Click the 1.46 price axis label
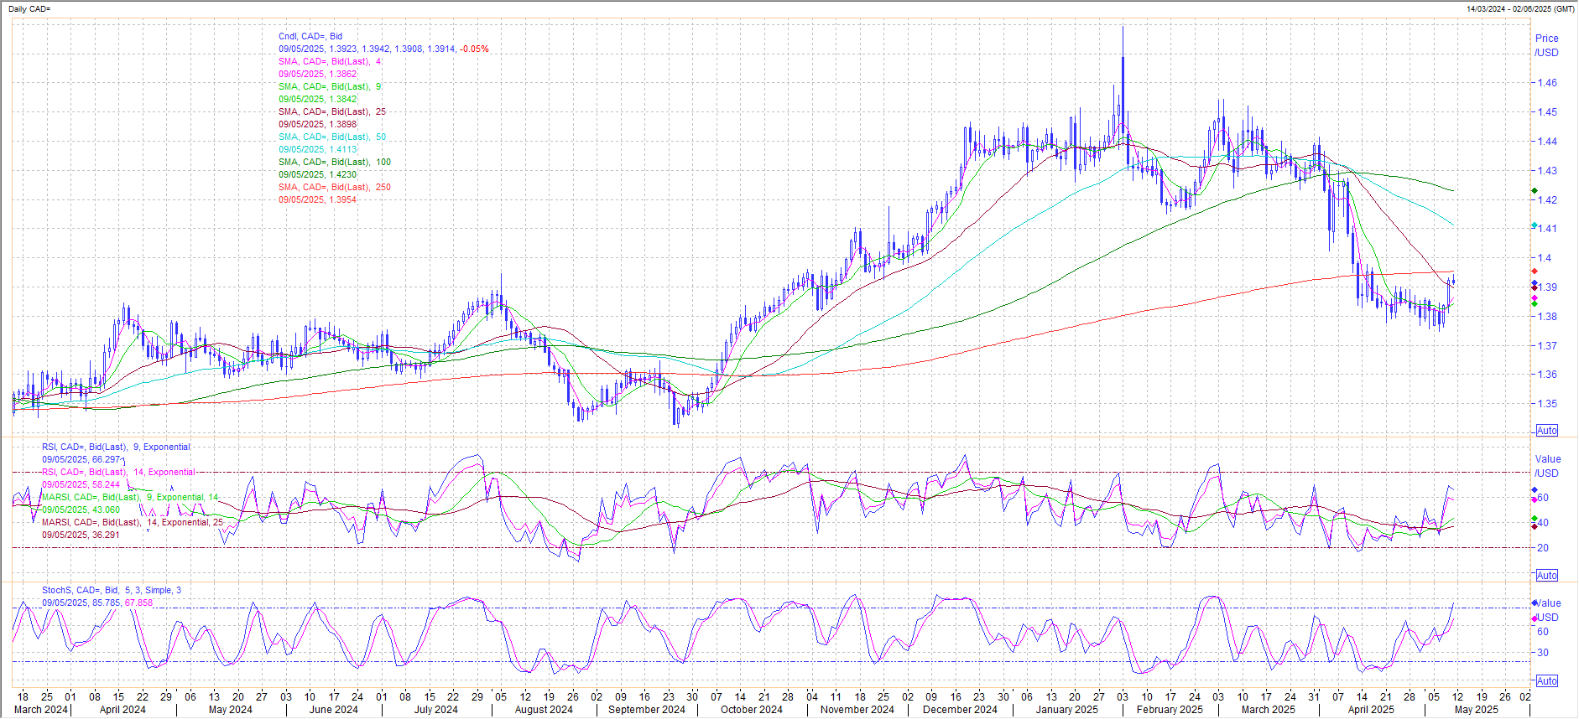 pyautogui.click(x=1547, y=82)
